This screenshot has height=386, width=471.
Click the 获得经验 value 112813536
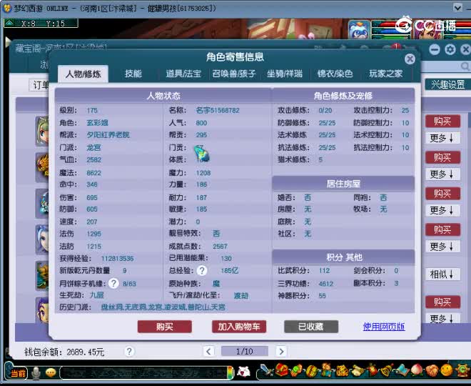[x=118, y=258]
